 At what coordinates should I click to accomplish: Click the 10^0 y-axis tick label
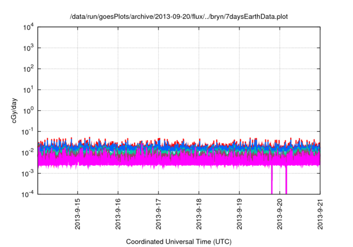pos(29,111)
